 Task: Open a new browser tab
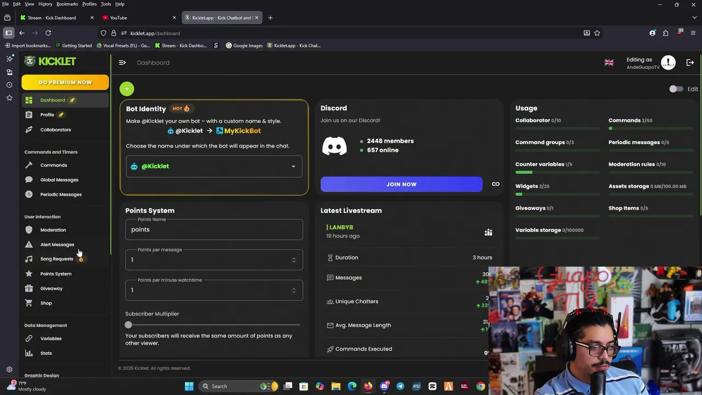[x=270, y=18]
